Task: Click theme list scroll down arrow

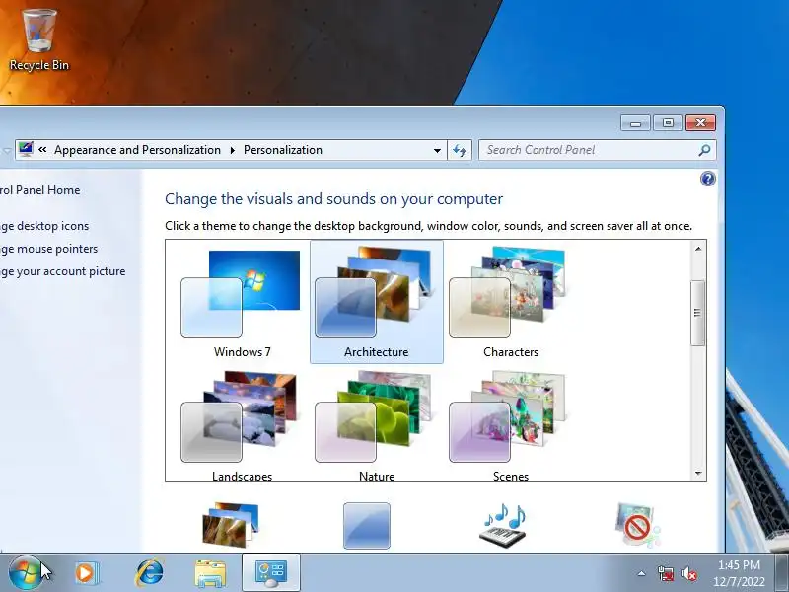Action: click(698, 474)
